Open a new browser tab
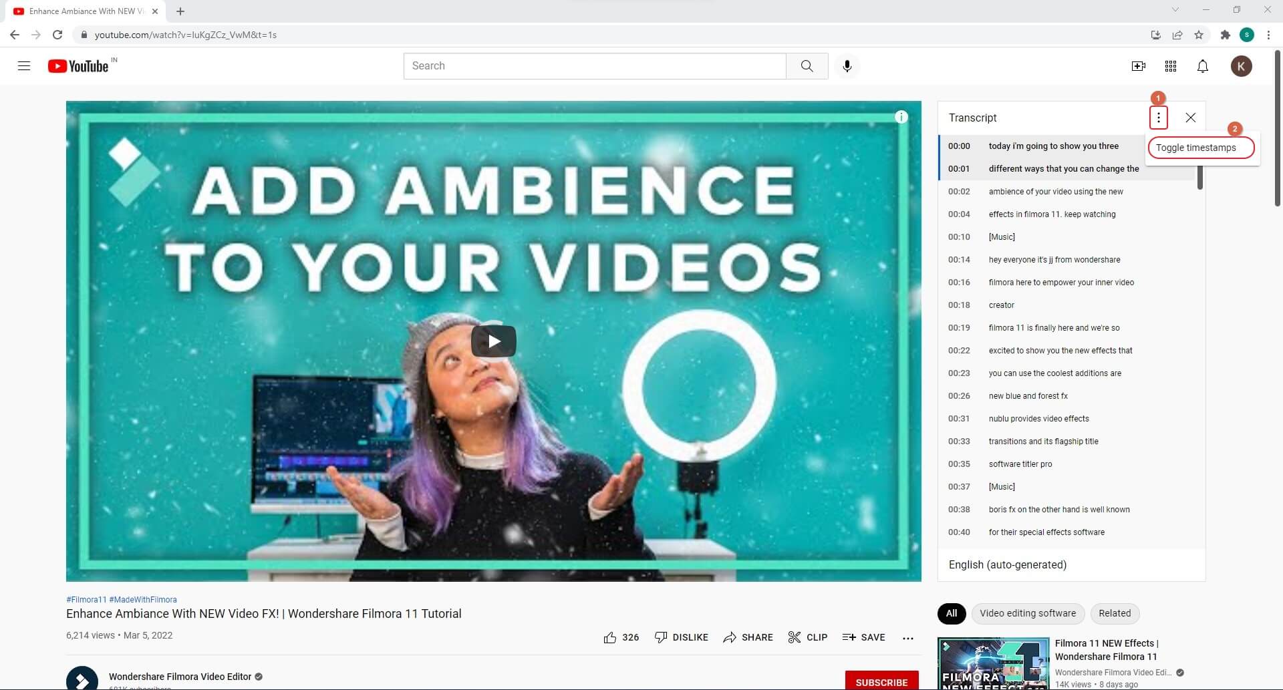Screen dimensions: 1283x690 (180, 11)
